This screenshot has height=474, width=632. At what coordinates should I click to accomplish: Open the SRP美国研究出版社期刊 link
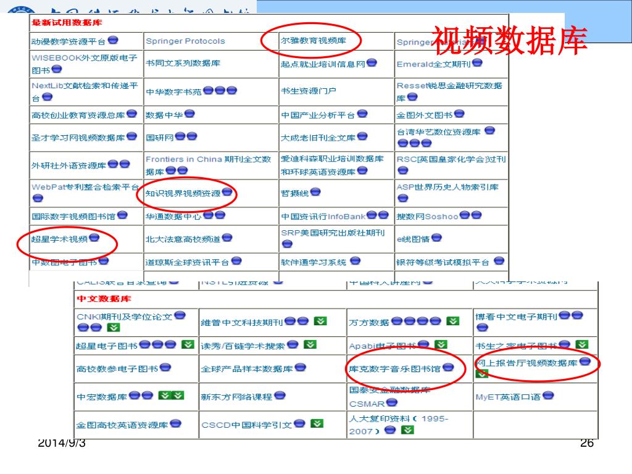333,233
